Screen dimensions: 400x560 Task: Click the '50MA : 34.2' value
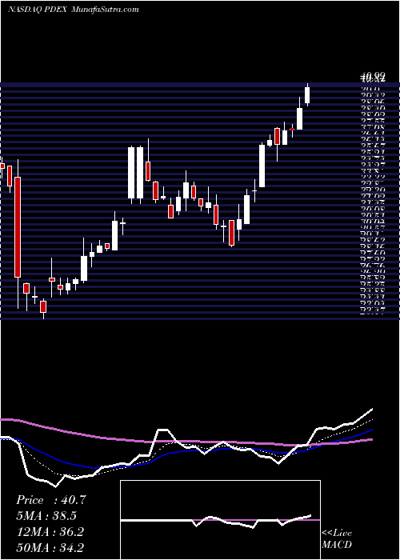50,548
